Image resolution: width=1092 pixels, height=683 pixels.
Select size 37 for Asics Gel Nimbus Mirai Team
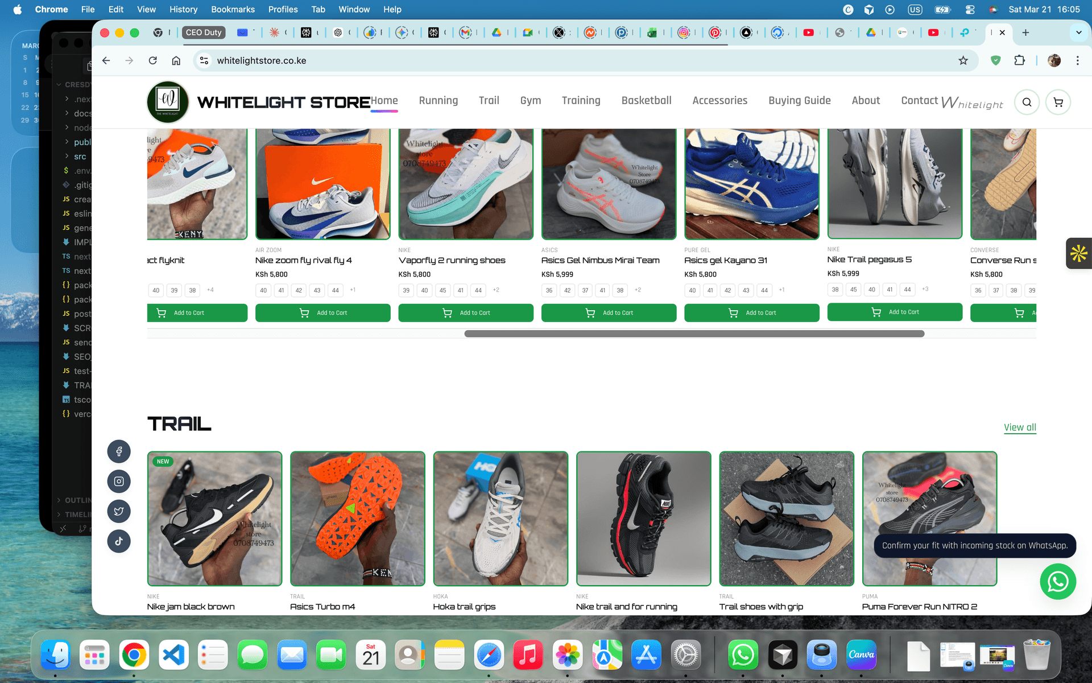pyautogui.click(x=585, y=290)
